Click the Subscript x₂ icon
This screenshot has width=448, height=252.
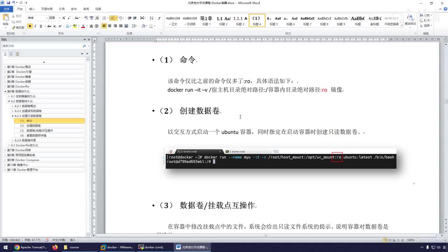click(55, 26)
